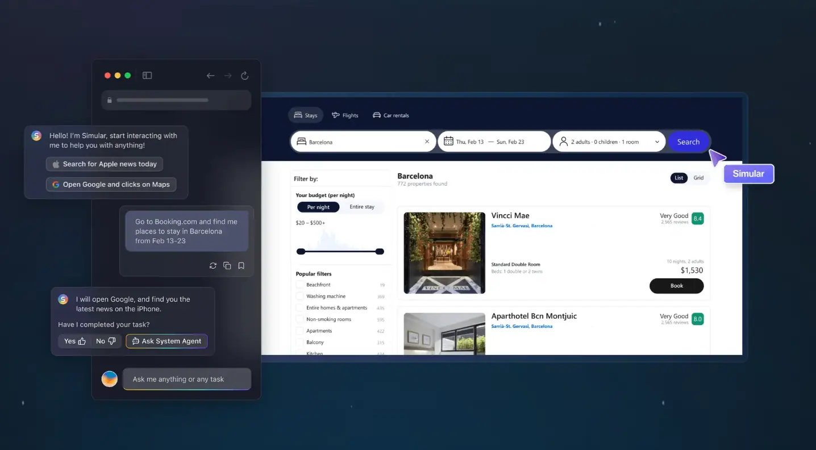Open the Car rentals tab
This screenshot has height=450, width=816.
pos(390,115)
